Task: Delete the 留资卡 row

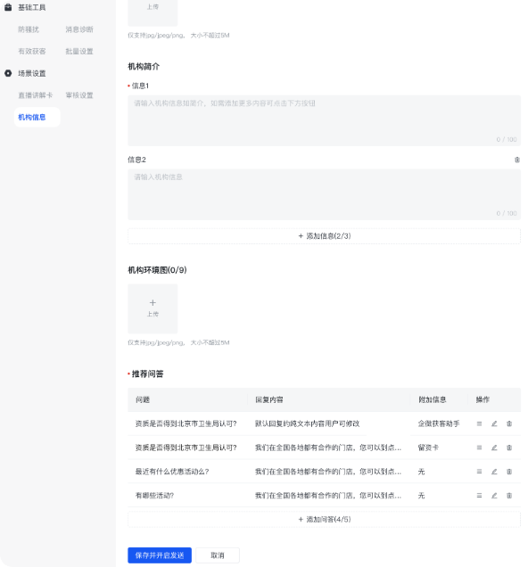Action: pyautogui.click(x=509, y=448)
